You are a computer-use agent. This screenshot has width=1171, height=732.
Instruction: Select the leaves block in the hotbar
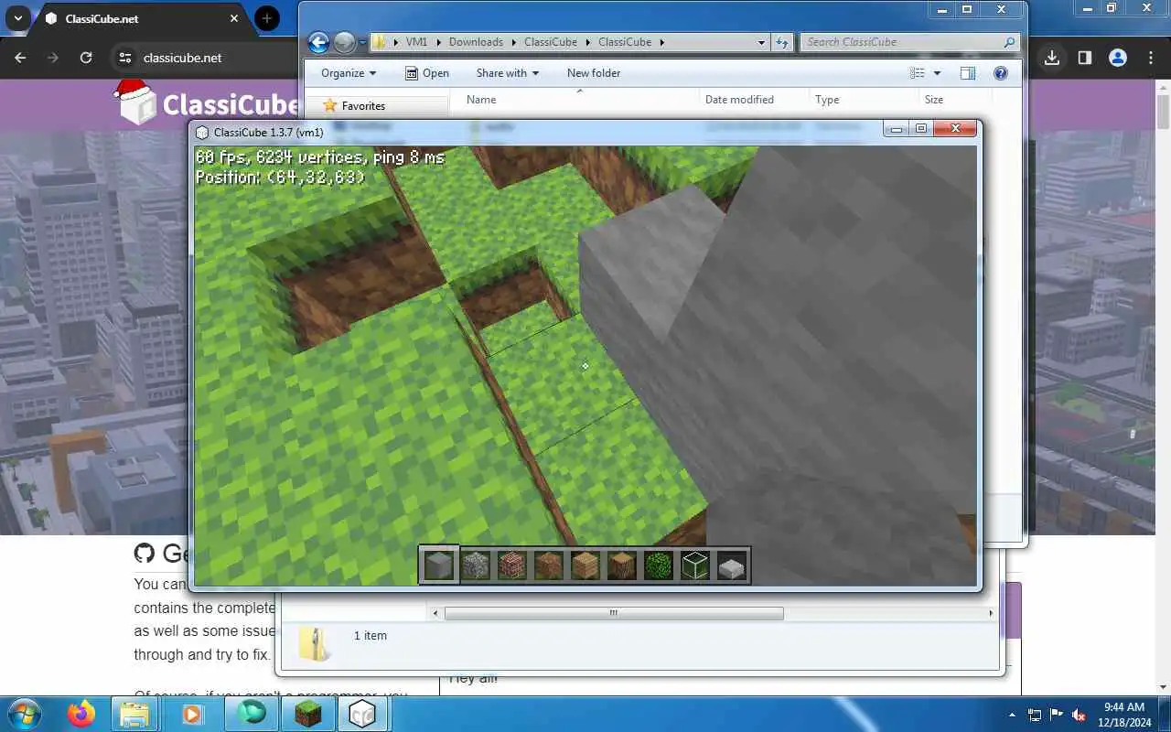point(659,565)
